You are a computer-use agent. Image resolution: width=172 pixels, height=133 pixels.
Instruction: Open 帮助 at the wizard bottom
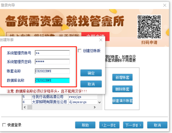[85, 125]
